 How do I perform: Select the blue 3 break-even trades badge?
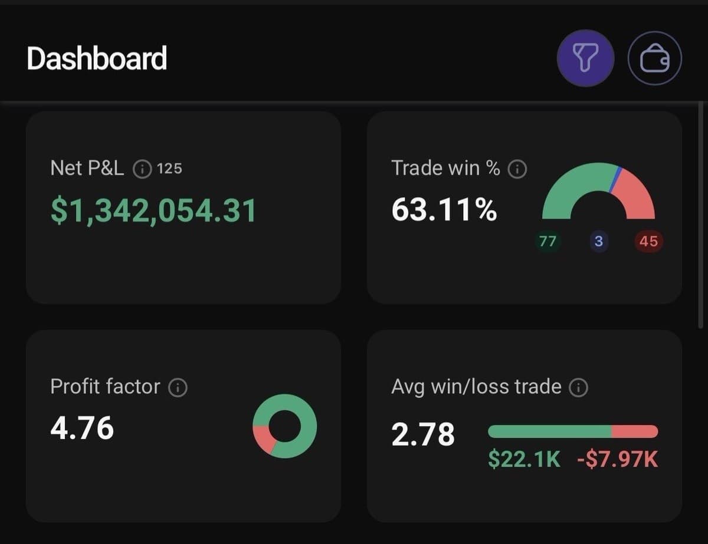[x=599, y=241]
